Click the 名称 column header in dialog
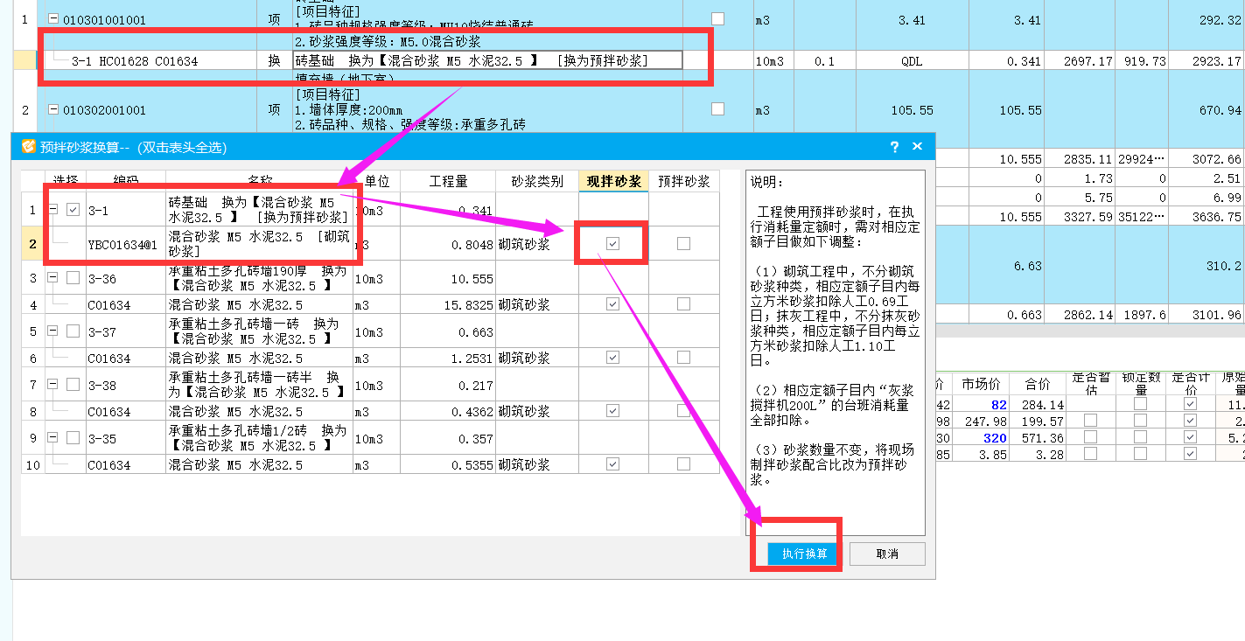This screenshot has width=1245, height=641. [259, 181]
